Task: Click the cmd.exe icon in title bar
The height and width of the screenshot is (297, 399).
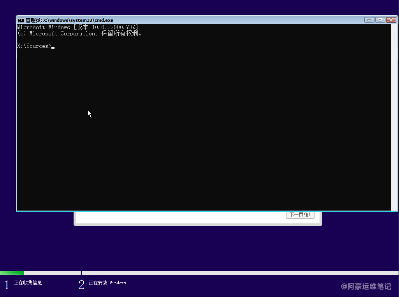Action: click(x=21, y=20)
